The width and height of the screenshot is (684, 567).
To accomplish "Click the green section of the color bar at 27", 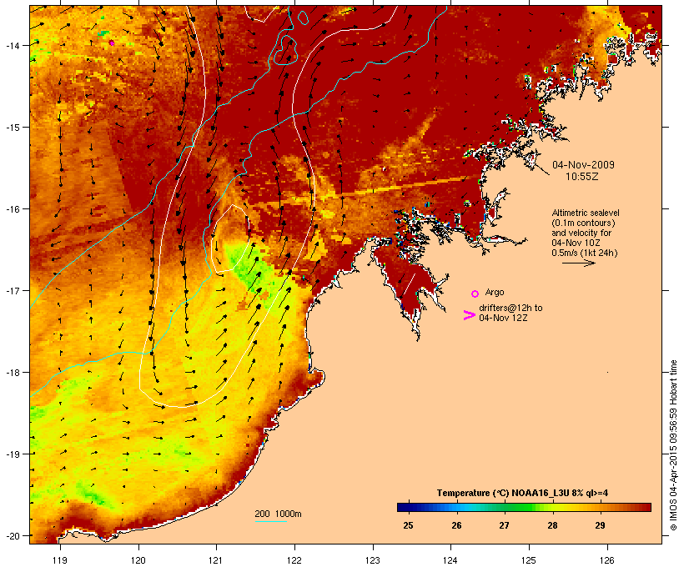I will (x=505, y=507).
